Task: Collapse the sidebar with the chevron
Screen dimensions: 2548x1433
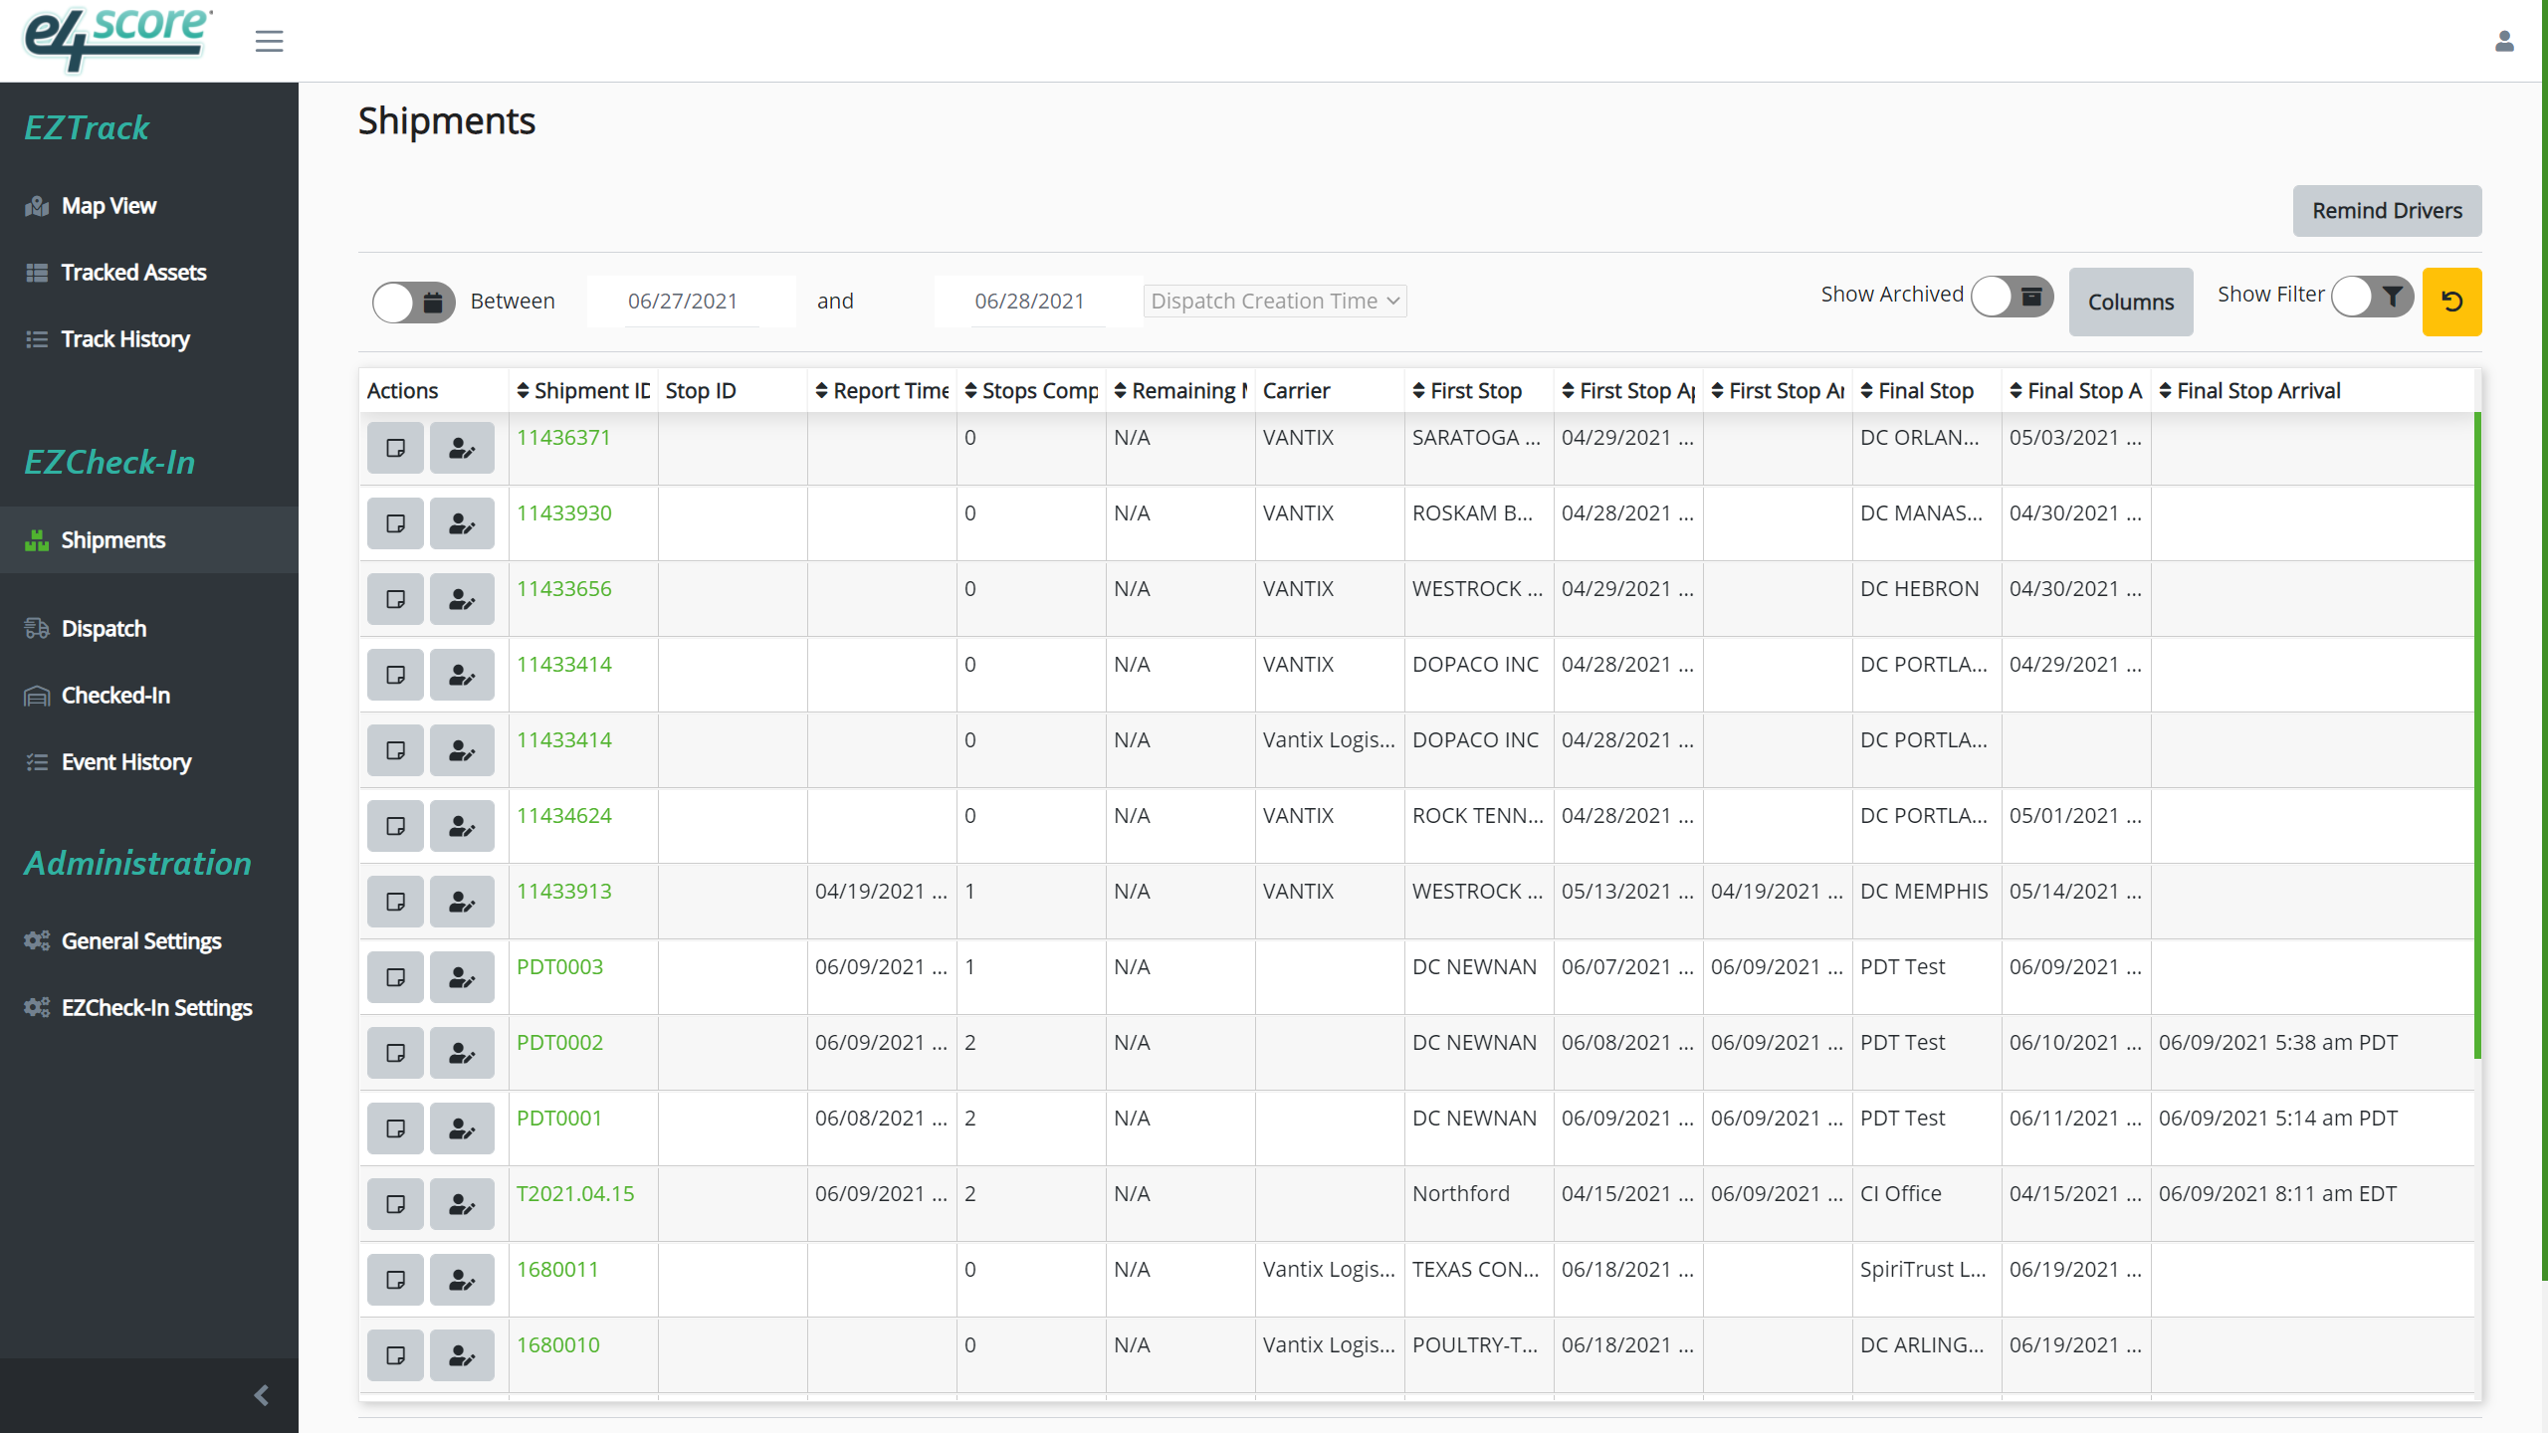Action: 262,1395
